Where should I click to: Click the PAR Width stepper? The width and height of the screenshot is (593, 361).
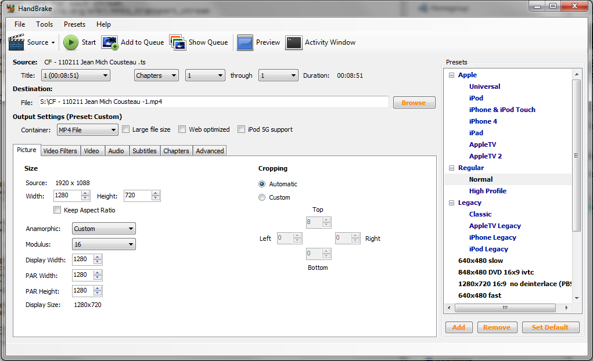[x=98, y=275]
